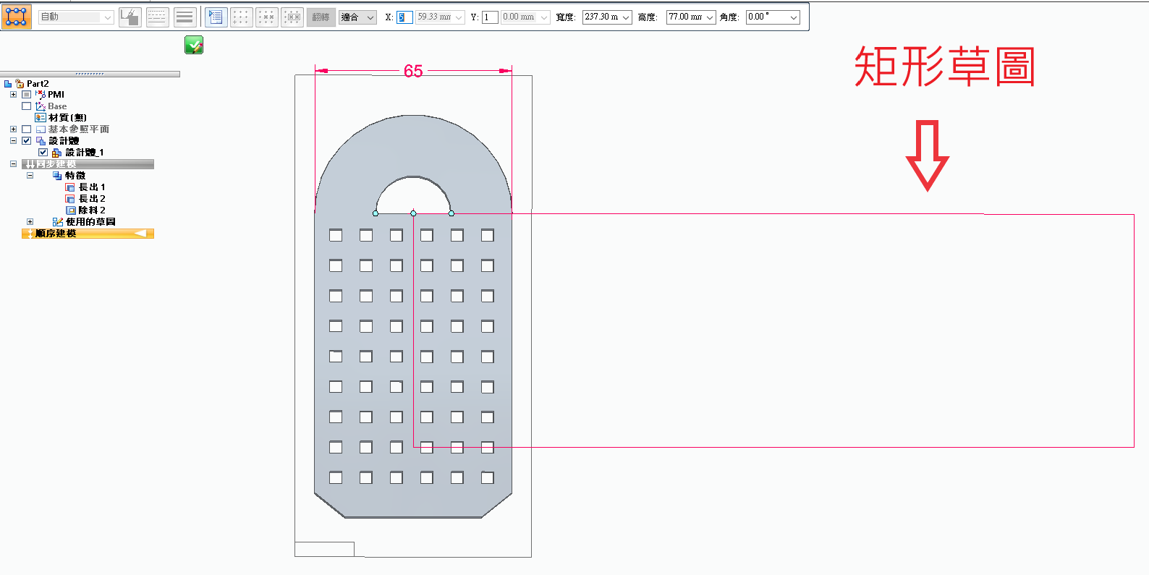Click the 順序建模 ordered modeling bar

(x=88, y=234)
